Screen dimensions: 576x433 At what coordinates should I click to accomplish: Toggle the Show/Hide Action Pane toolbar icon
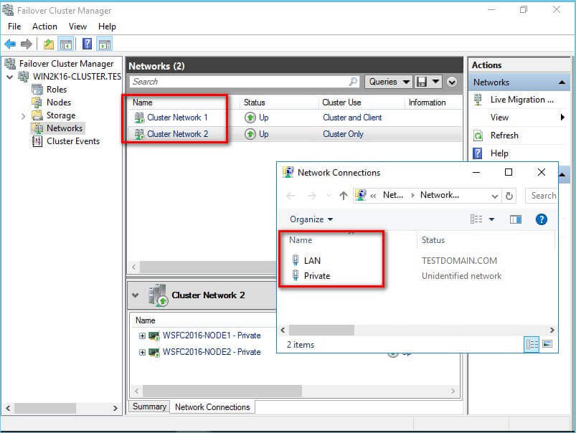coord(104,44)
